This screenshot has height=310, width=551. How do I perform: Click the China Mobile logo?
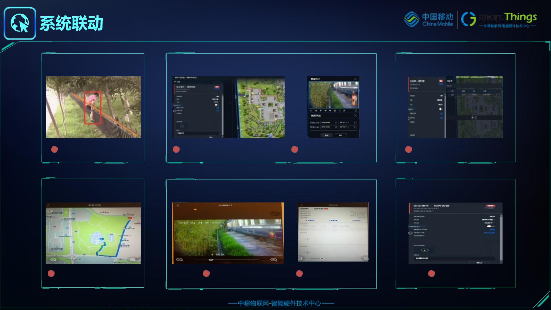[428, 20]
